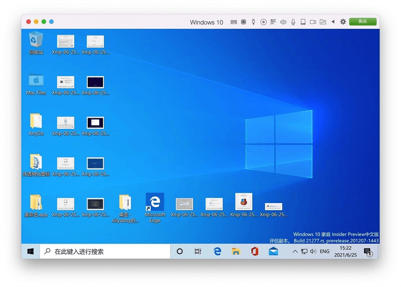This screenshot has width=401, height=287.
Task: Toggle the camera icon in Parallels toolbar
Action: tap(313, 22)
